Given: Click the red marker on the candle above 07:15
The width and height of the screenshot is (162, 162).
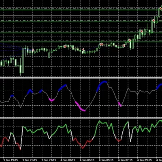Looking at the screenshot, I should coord(130,40).
